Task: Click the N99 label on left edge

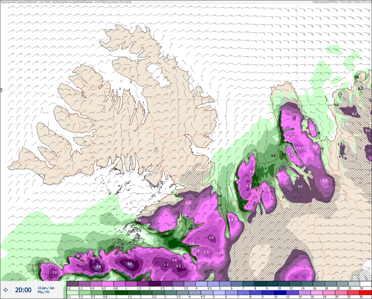Action: [1, 90]
